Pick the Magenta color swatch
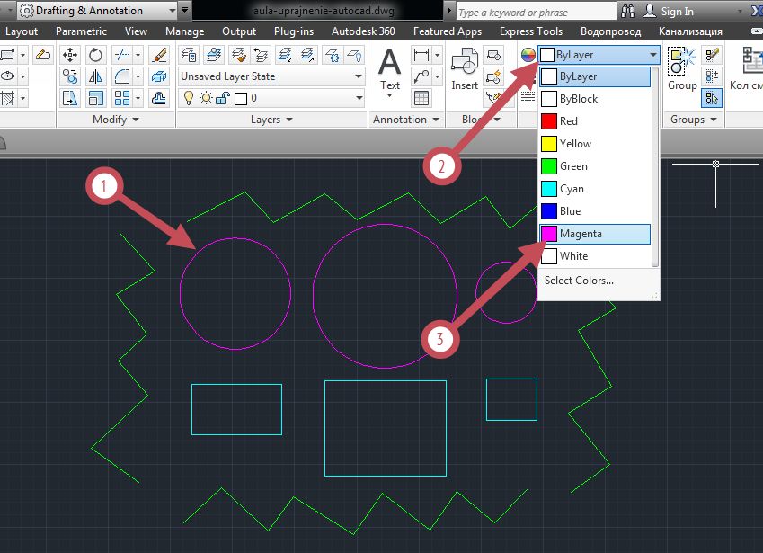Image resolution: width=763 pixels, height=553 pixels. (549, 234)
